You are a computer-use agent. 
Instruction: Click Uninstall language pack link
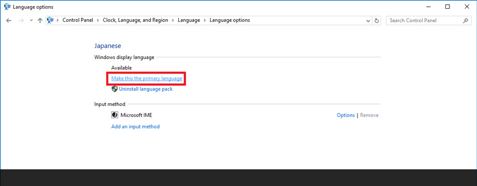146,89
